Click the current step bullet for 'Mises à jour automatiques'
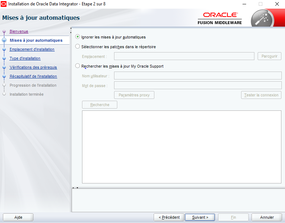 4,40
